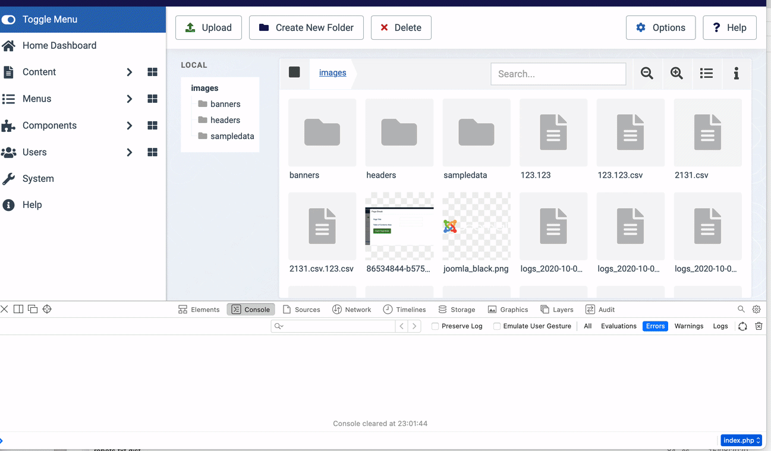Filter console by Errors

655,326
